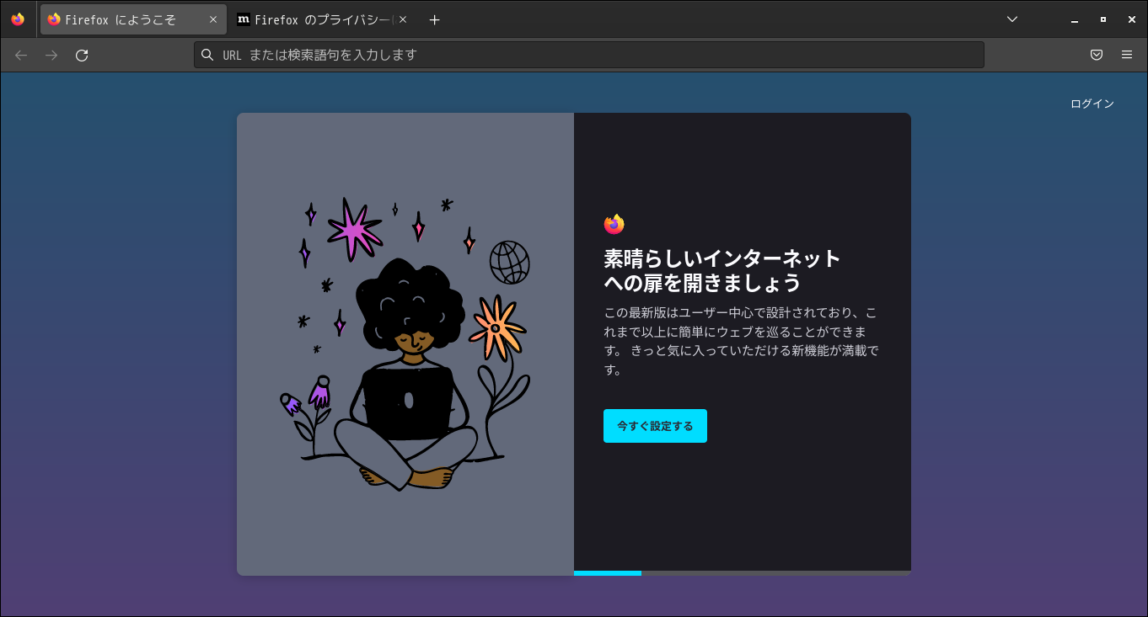
Task: Open the hamburger application menu
Action: (x=1127, y=55)
